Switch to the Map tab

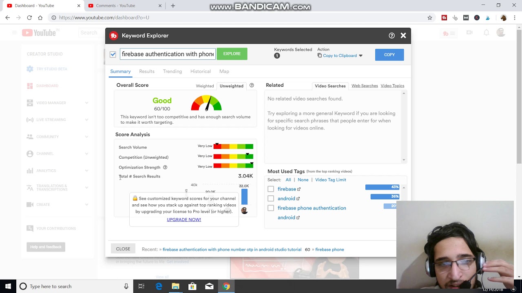pyautogui.click(x=224, y=71)
